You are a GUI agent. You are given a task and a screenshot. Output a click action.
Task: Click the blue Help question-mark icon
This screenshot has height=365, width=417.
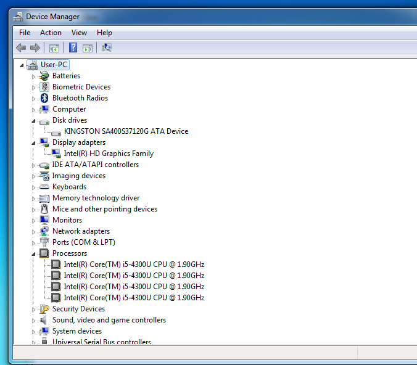pyautogui.click(x=73, y=48)
